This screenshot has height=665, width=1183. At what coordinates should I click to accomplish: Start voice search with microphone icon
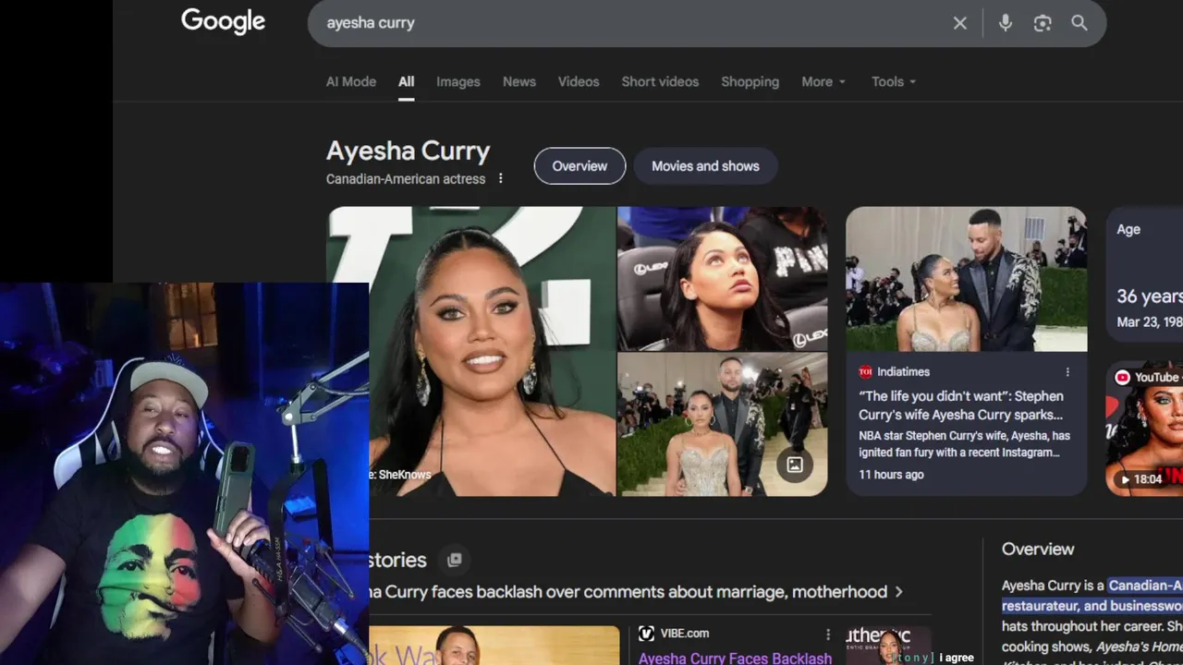pos(1006,23)
